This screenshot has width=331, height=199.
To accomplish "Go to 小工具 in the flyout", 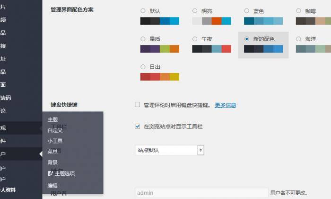I will click(55, 141).
